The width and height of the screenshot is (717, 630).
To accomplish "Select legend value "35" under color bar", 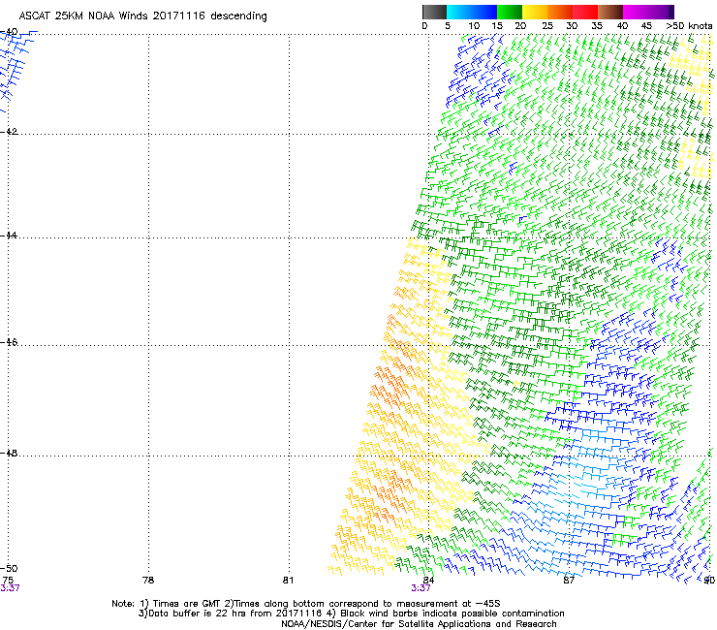I will (597, 26).
